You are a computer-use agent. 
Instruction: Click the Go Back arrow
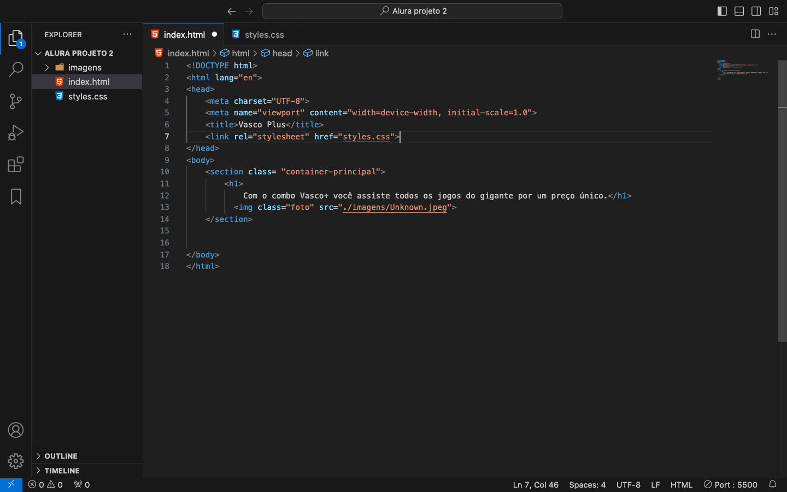pyautogui.click(x=232, y=11)
